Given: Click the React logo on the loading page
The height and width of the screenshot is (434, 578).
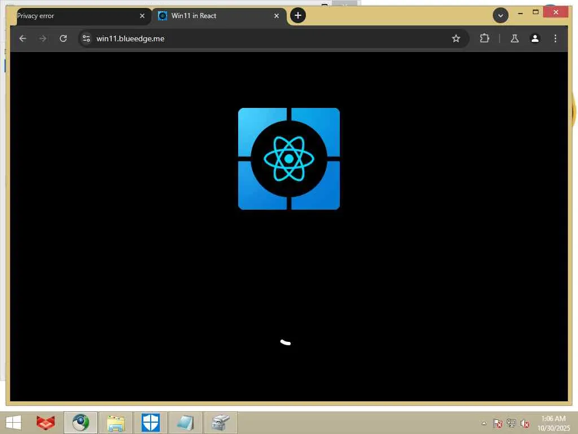Looking at the screenshot, I should (x=289, y=159).
